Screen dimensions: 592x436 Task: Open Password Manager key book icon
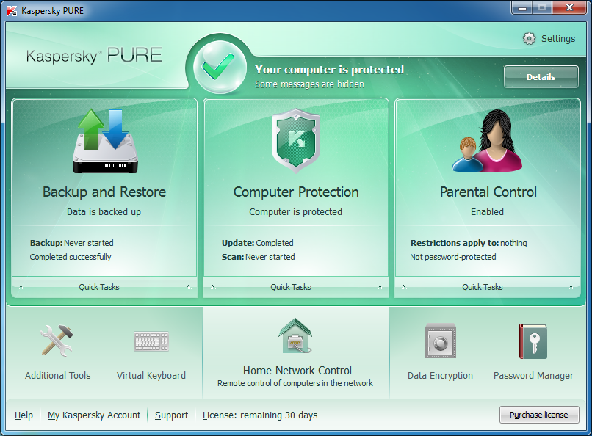click(533, 341)
